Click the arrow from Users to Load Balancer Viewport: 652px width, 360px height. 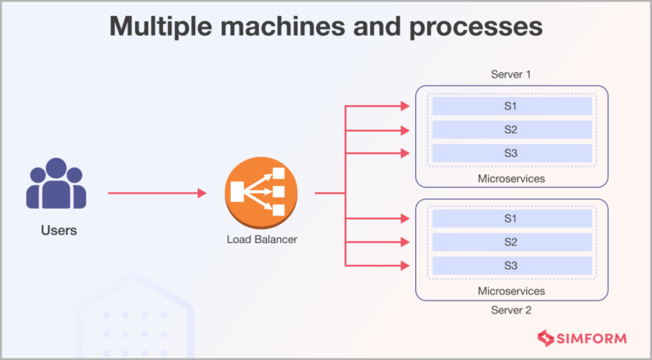[x=157, y=194]
